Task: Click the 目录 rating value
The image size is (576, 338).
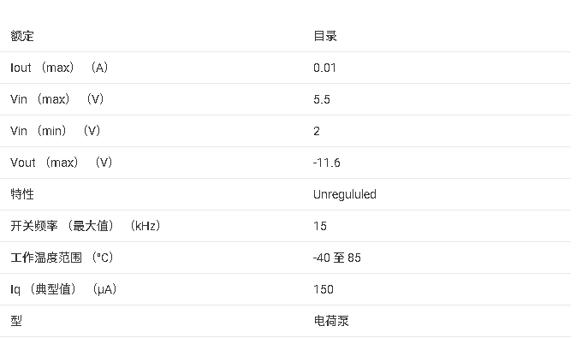Action: pyautogui.click(x=325, y=36)
